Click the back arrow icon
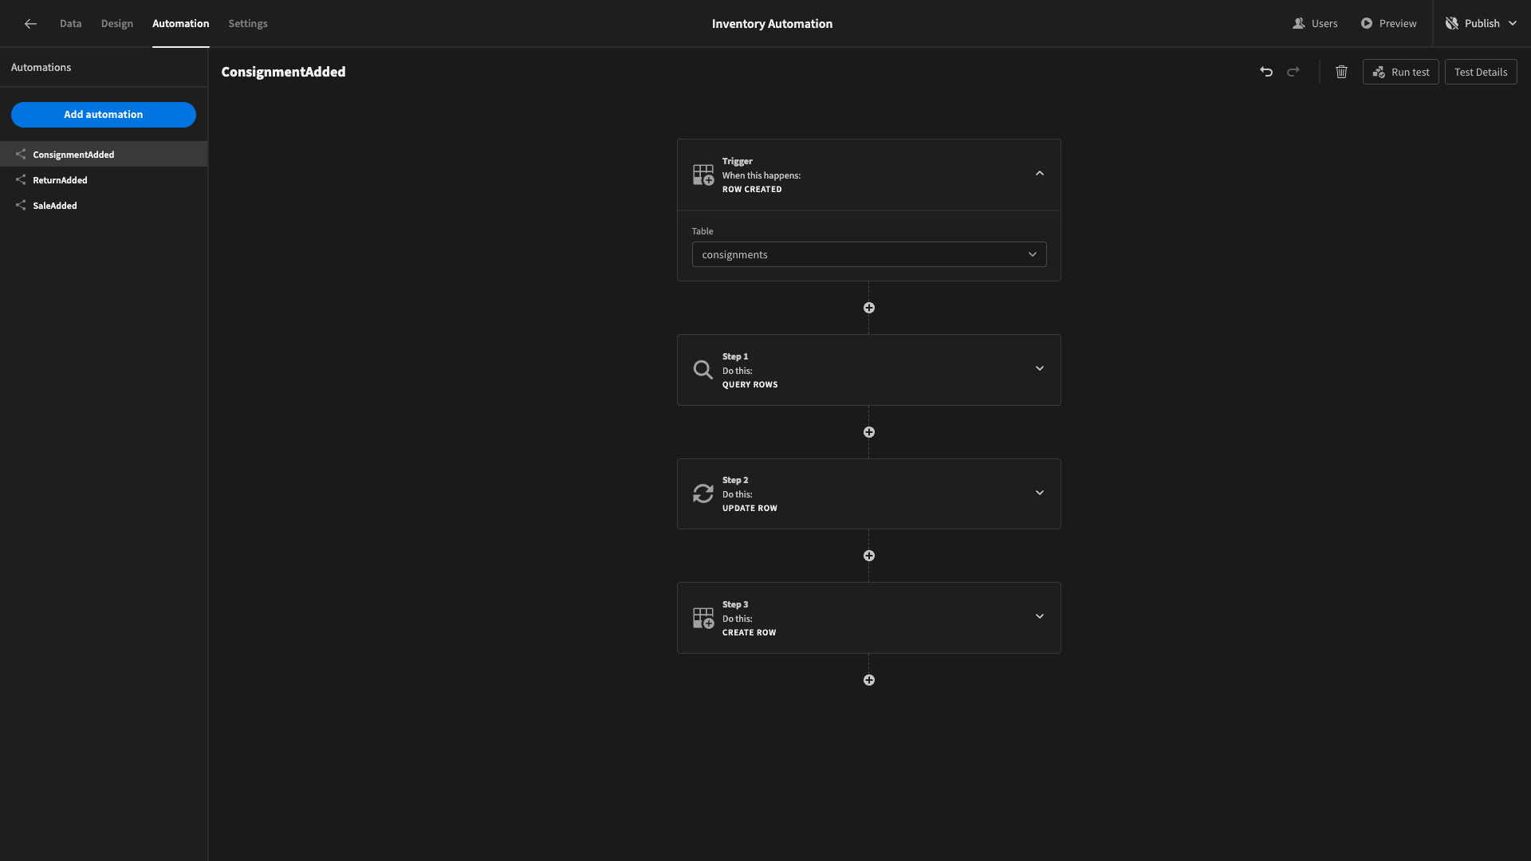Screen dimensions: 1531x861 [30, 24]
